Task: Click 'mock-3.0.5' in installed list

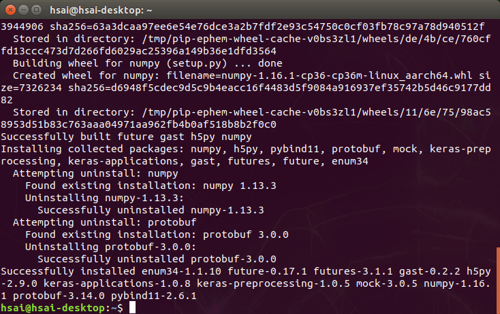Action: point(386,283)
